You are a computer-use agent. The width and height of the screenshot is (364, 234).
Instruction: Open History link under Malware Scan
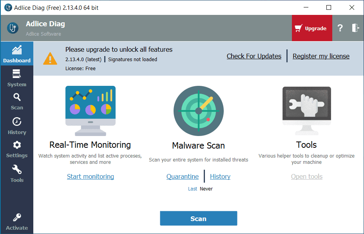(220, 176)
